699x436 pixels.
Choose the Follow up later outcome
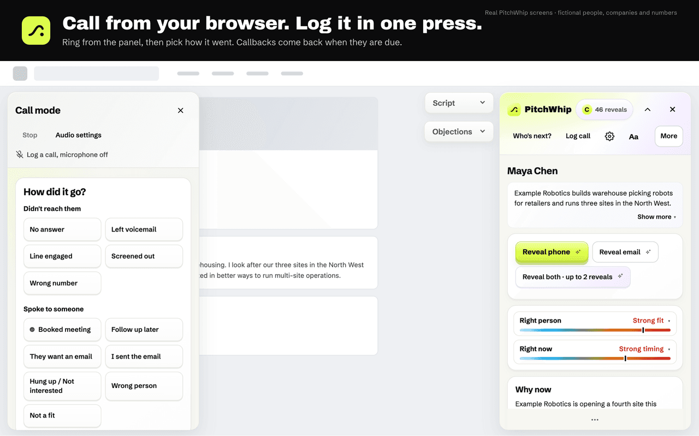click(x=144, y=330)
